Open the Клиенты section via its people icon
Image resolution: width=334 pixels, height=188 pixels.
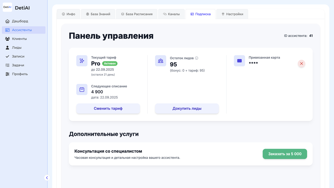point(8,39)
